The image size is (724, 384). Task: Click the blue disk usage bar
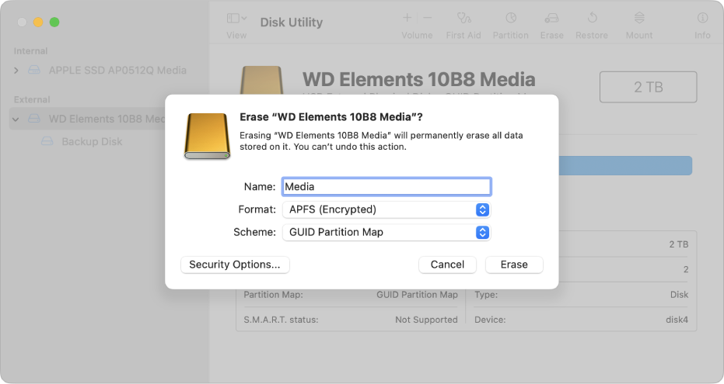(x=625, y=166)
